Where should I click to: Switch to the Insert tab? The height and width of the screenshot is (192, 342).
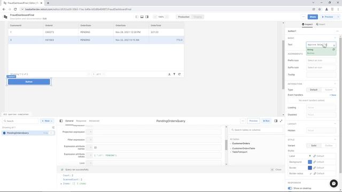(x=321, y=25)
